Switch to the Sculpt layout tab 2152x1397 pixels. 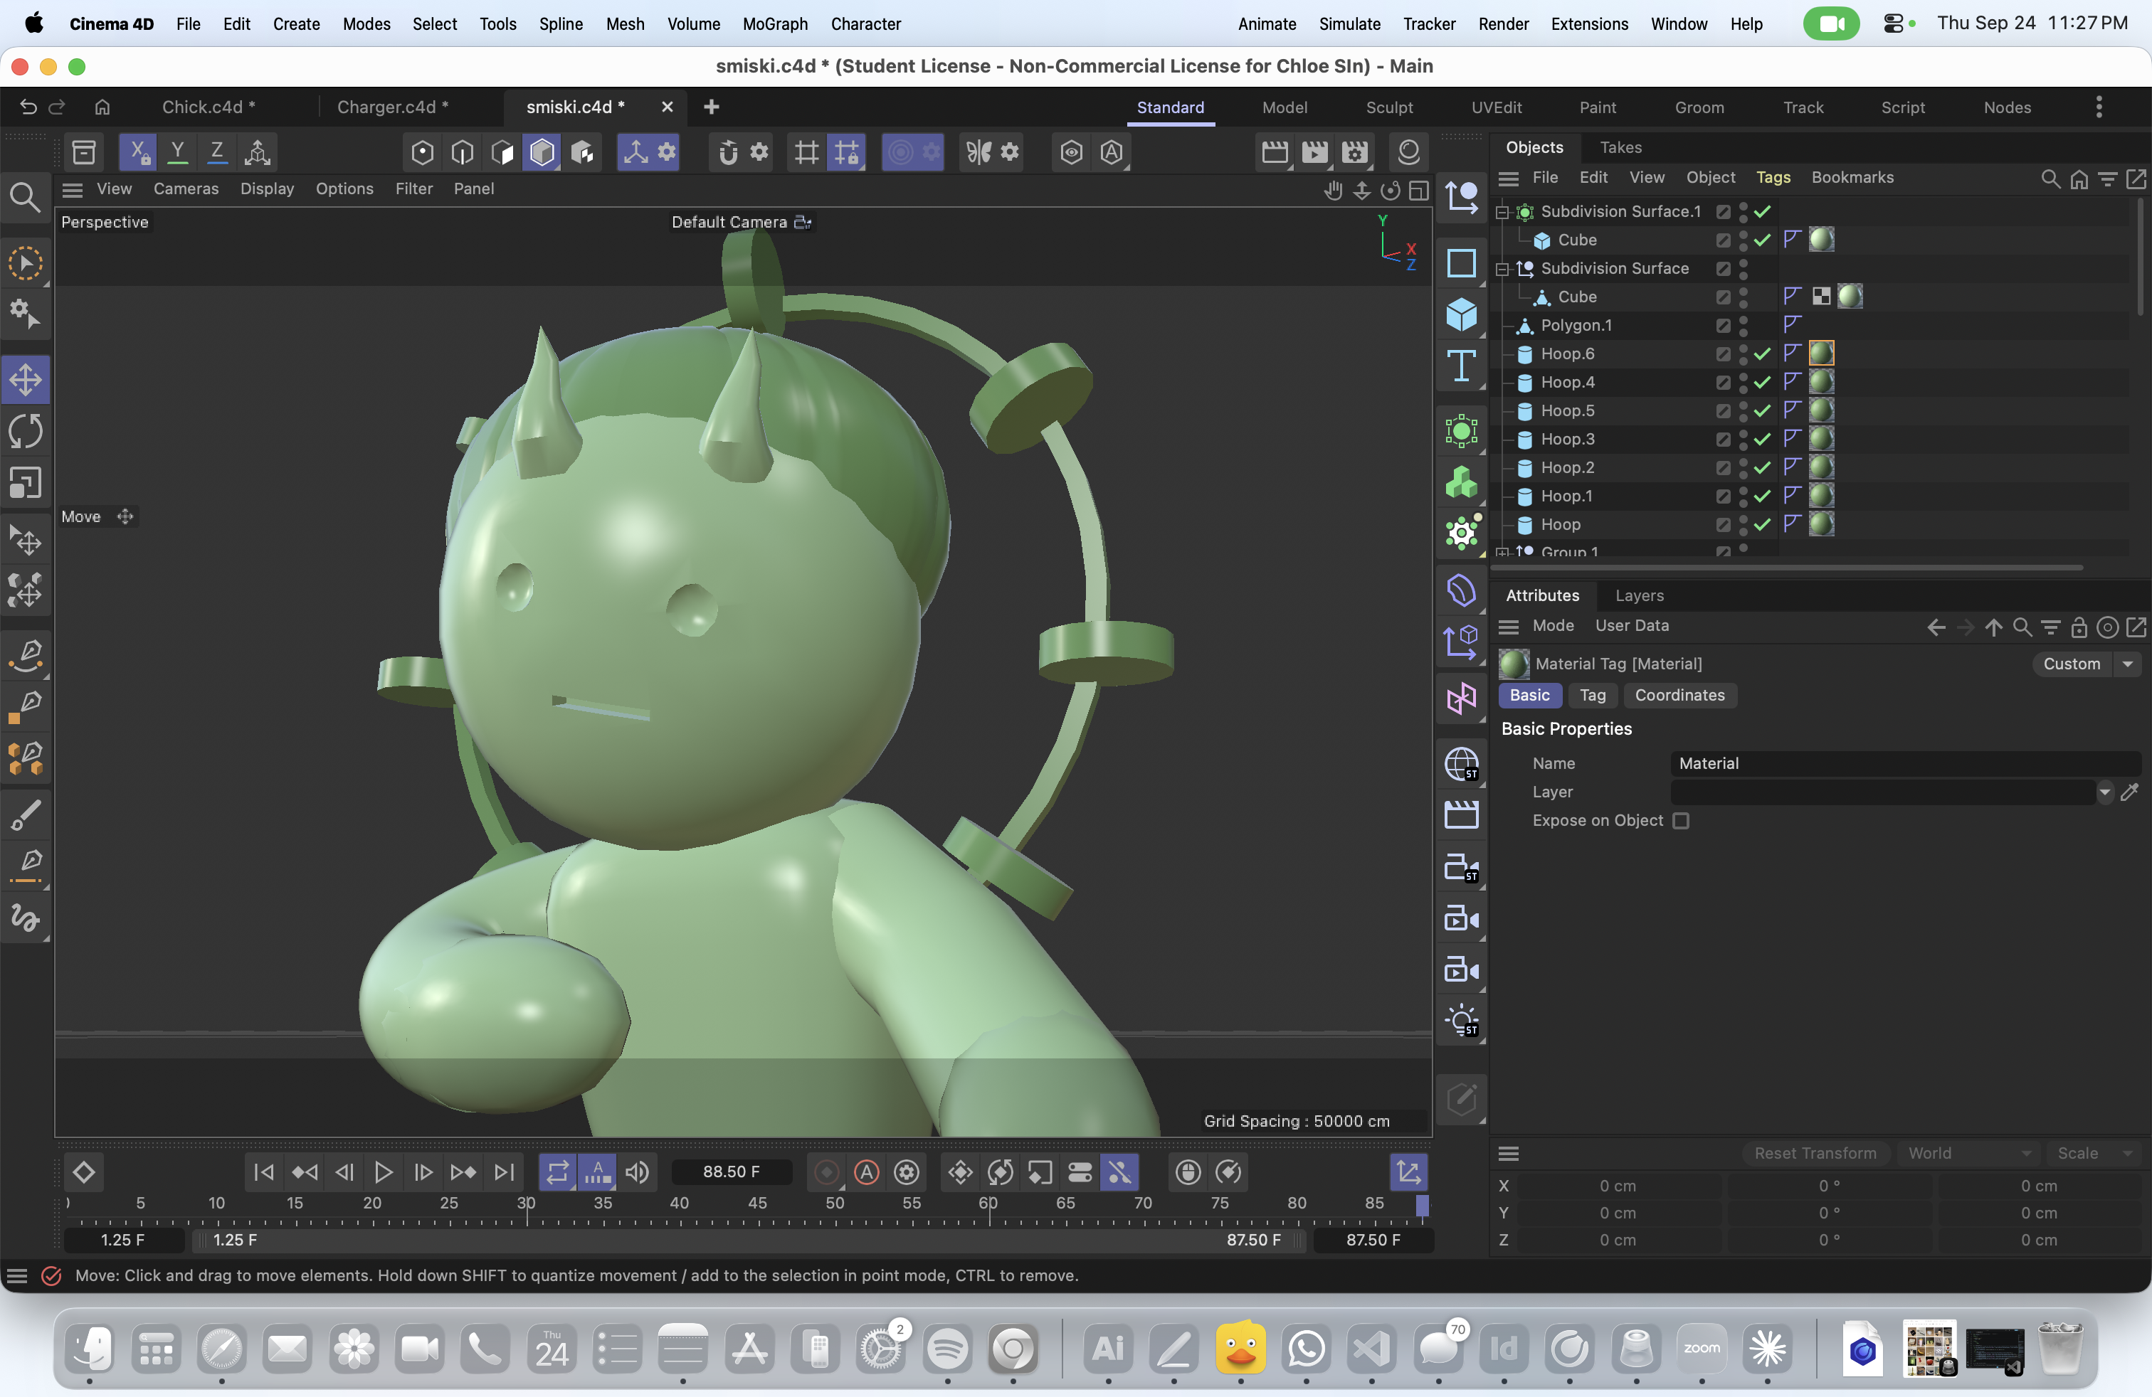1389,107
